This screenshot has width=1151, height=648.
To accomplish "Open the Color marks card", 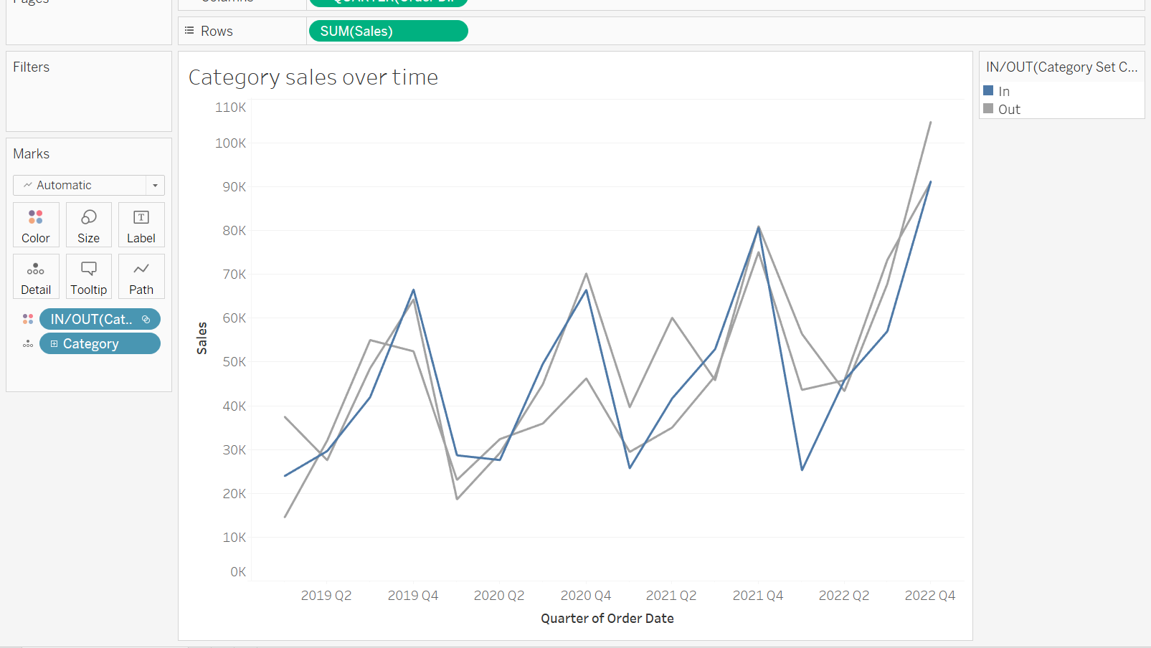I will click(36, 225).
